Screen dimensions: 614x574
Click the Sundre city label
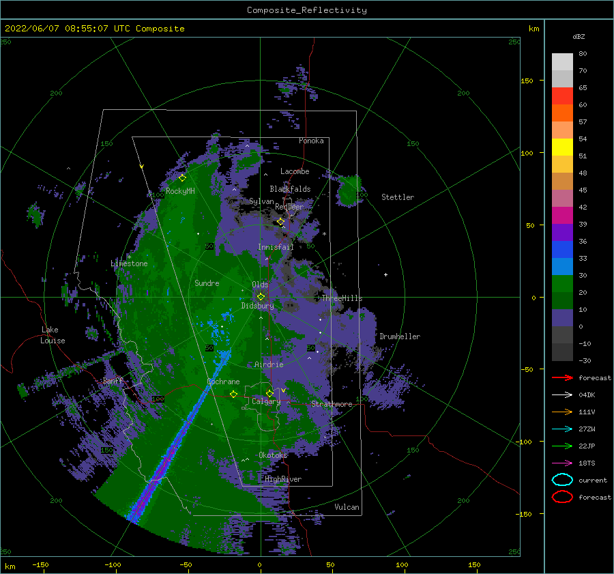[207, 283]
